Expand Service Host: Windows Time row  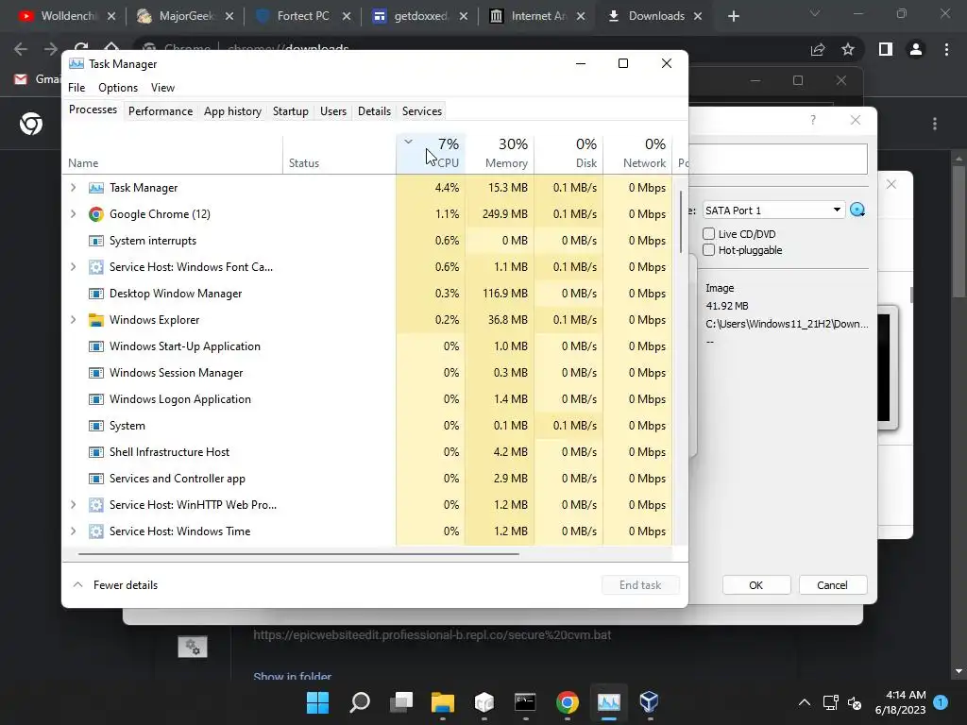click(74, 531)
